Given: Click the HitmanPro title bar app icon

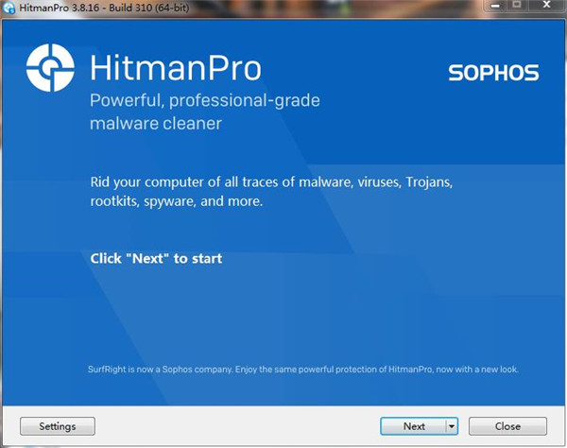Looking at the screenshot, I should tap(9, 8).
